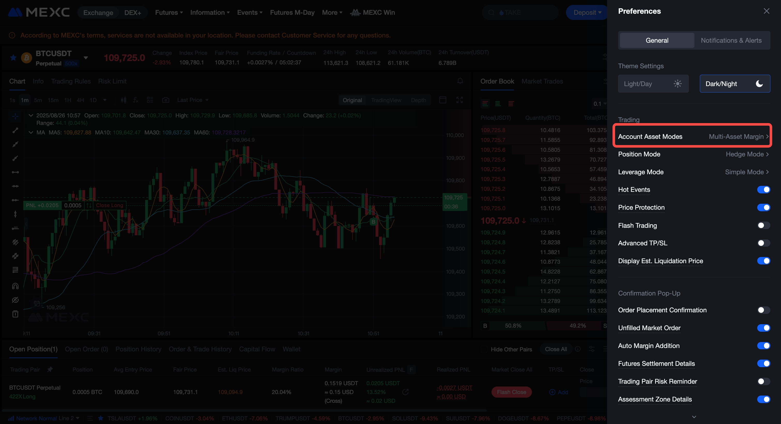Expand Leverage Mode Simple Mode option
781x424 pixels.
click(746, 172)
